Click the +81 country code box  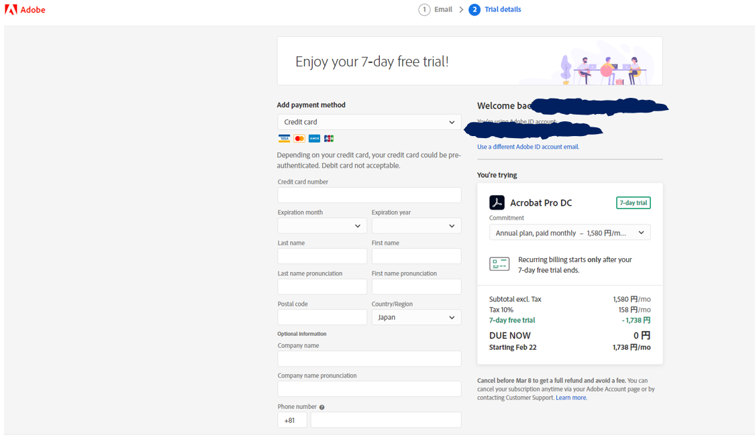point(293,420)
